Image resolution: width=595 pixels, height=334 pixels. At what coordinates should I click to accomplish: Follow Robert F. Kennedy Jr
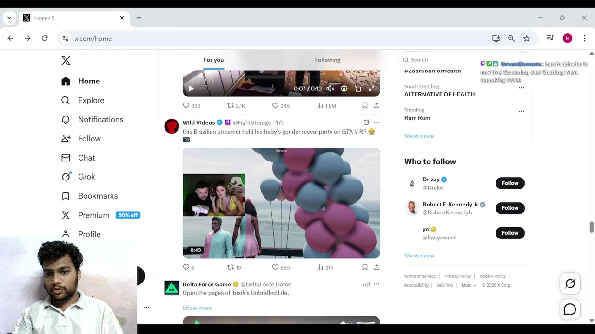pyautogui.click(x=510, y=208)
